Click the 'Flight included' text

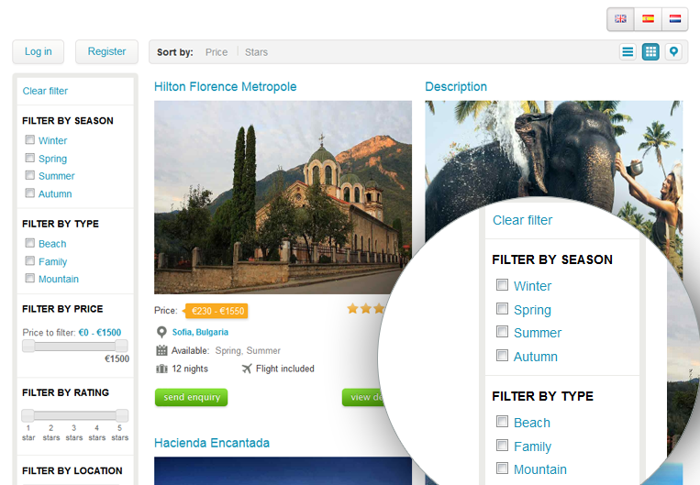click(284, 369)
